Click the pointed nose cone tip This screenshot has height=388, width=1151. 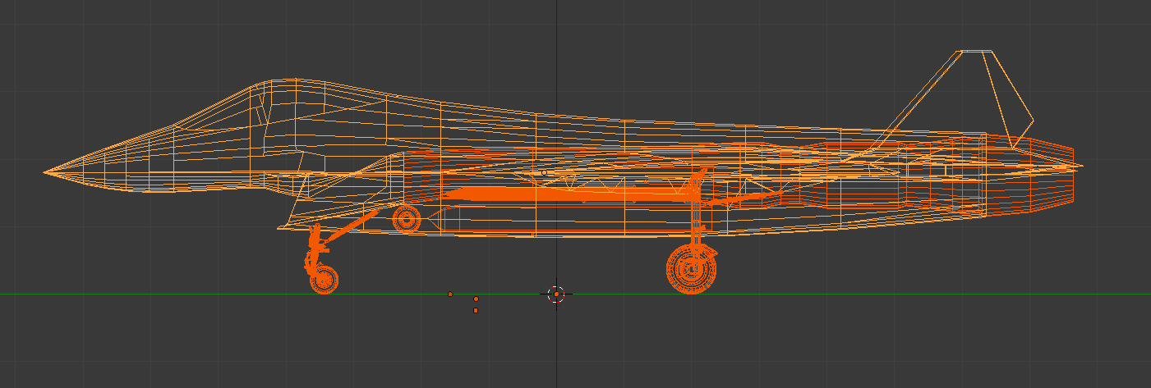pyautogui.click(x=48, y=173)
